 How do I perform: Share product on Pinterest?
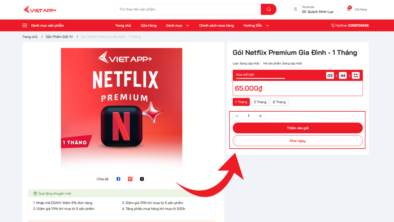(x=130, y=179)
